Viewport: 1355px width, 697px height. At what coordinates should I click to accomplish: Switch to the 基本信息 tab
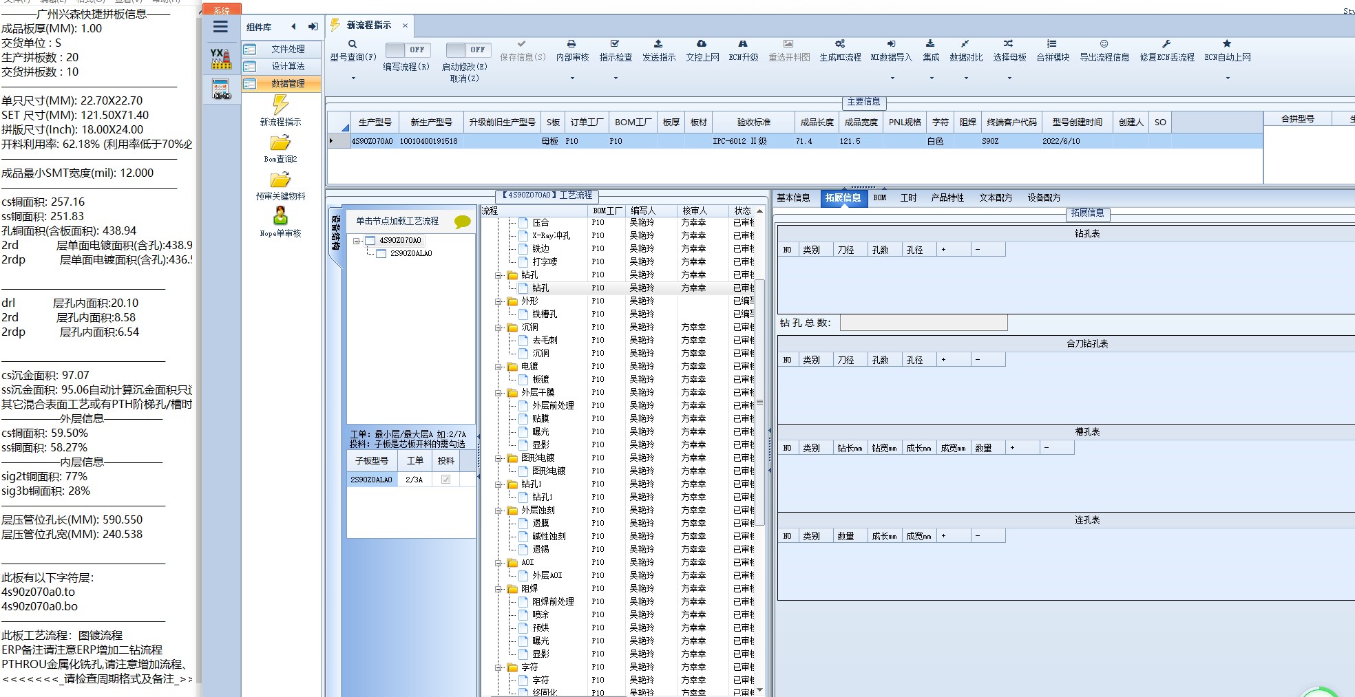793,198
